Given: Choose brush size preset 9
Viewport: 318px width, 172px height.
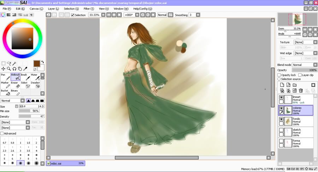Looking at the screenshot, I should (36, 156).
